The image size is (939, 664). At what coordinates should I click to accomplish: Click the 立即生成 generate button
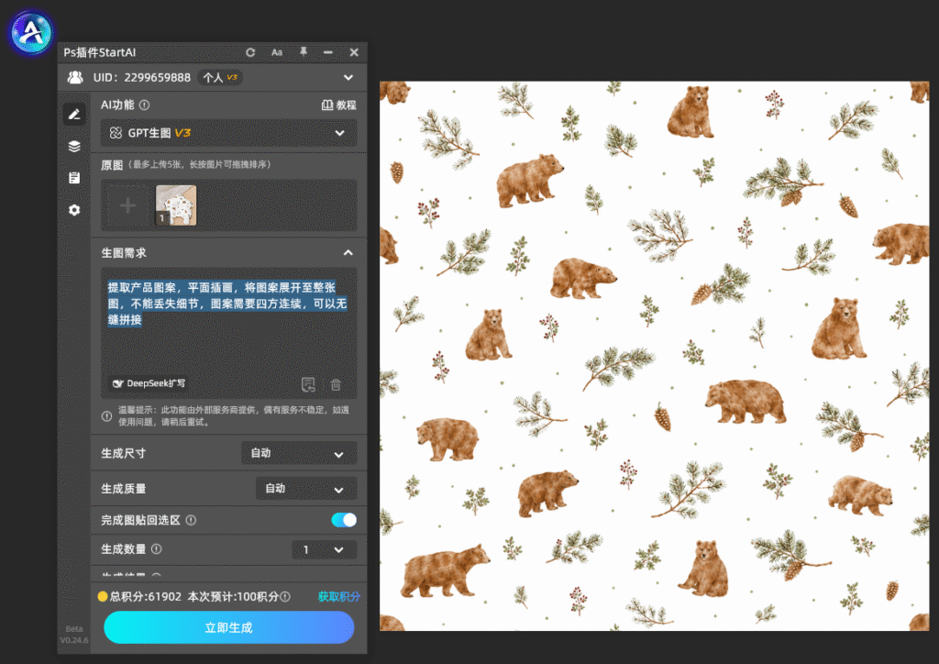point(228,627)
